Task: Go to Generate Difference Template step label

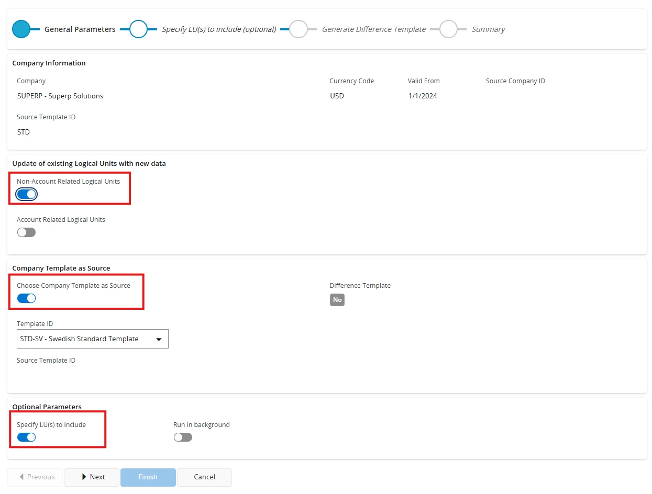Action: (374, 29)
